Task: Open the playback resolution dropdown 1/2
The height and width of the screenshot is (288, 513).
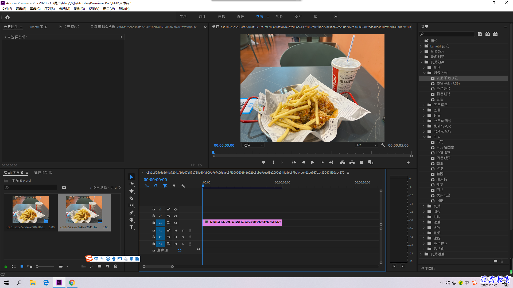Action: click(366, 145)
